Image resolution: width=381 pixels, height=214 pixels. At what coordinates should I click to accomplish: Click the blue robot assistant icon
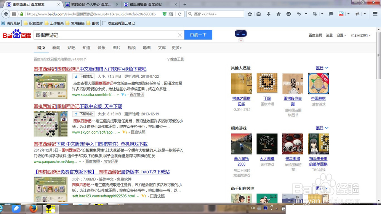click(x=241, y=35)
